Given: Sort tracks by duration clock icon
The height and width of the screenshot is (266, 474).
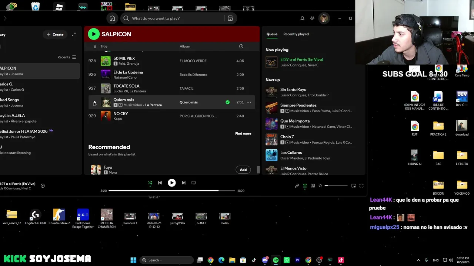Looking at the screenshot, I should (x=241, y=46).
